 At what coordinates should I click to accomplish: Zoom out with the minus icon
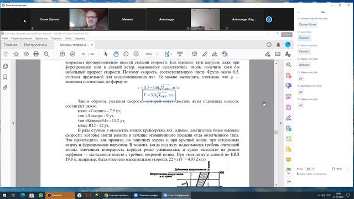coord(126,54)
